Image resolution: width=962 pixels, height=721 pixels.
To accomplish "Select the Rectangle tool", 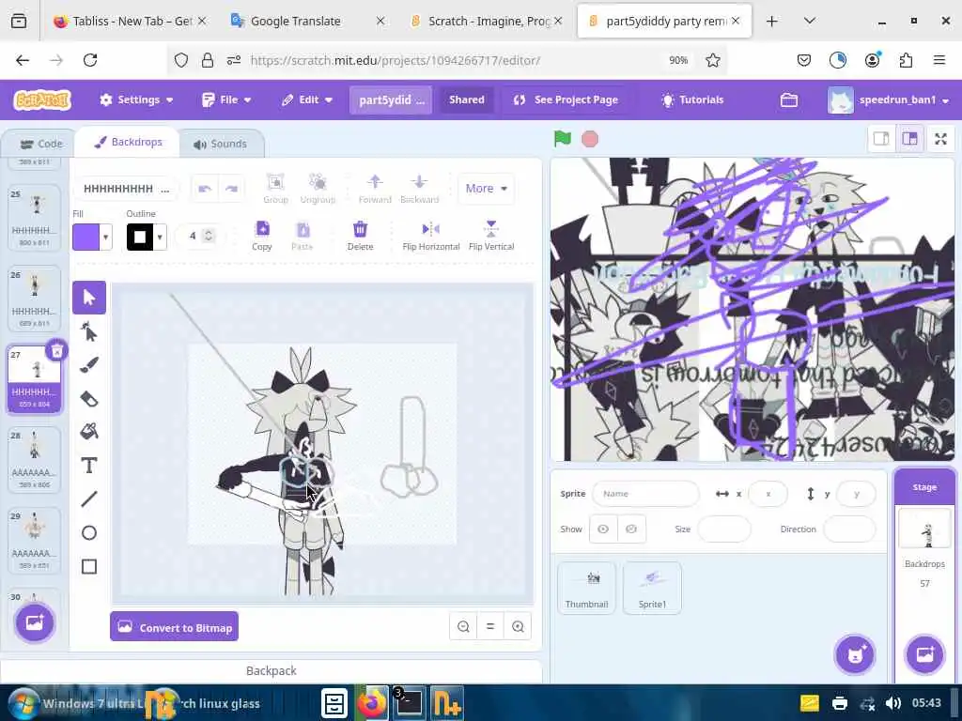I will (x=89, y=566).
